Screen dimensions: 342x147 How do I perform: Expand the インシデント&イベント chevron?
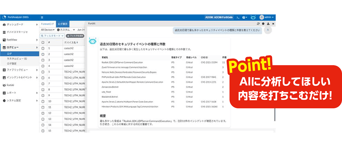pos(37,78)
